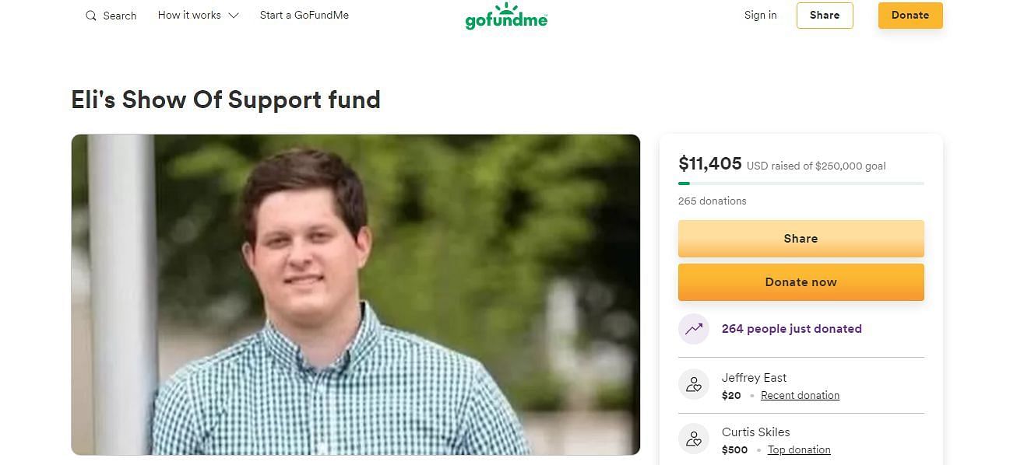The width and height of the screenshot is (1017, 465).
Task: Click the trending arrow icon beside donations
Action: pyautogui.click(x=693, y=329)
